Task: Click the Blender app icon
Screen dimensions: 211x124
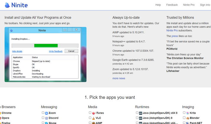Action: click(x=188, y=118)
